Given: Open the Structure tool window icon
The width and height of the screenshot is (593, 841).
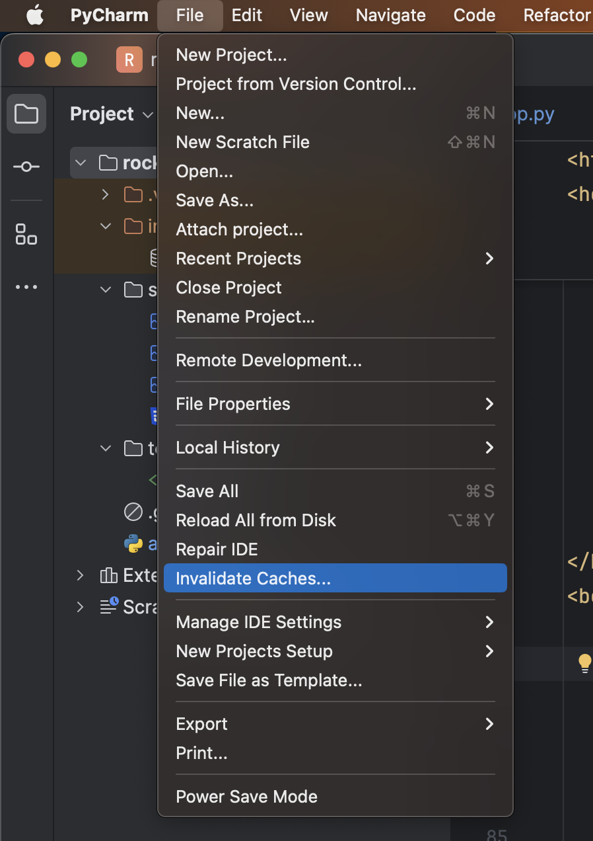Looking at the screenshot, I should click(26, 234).
